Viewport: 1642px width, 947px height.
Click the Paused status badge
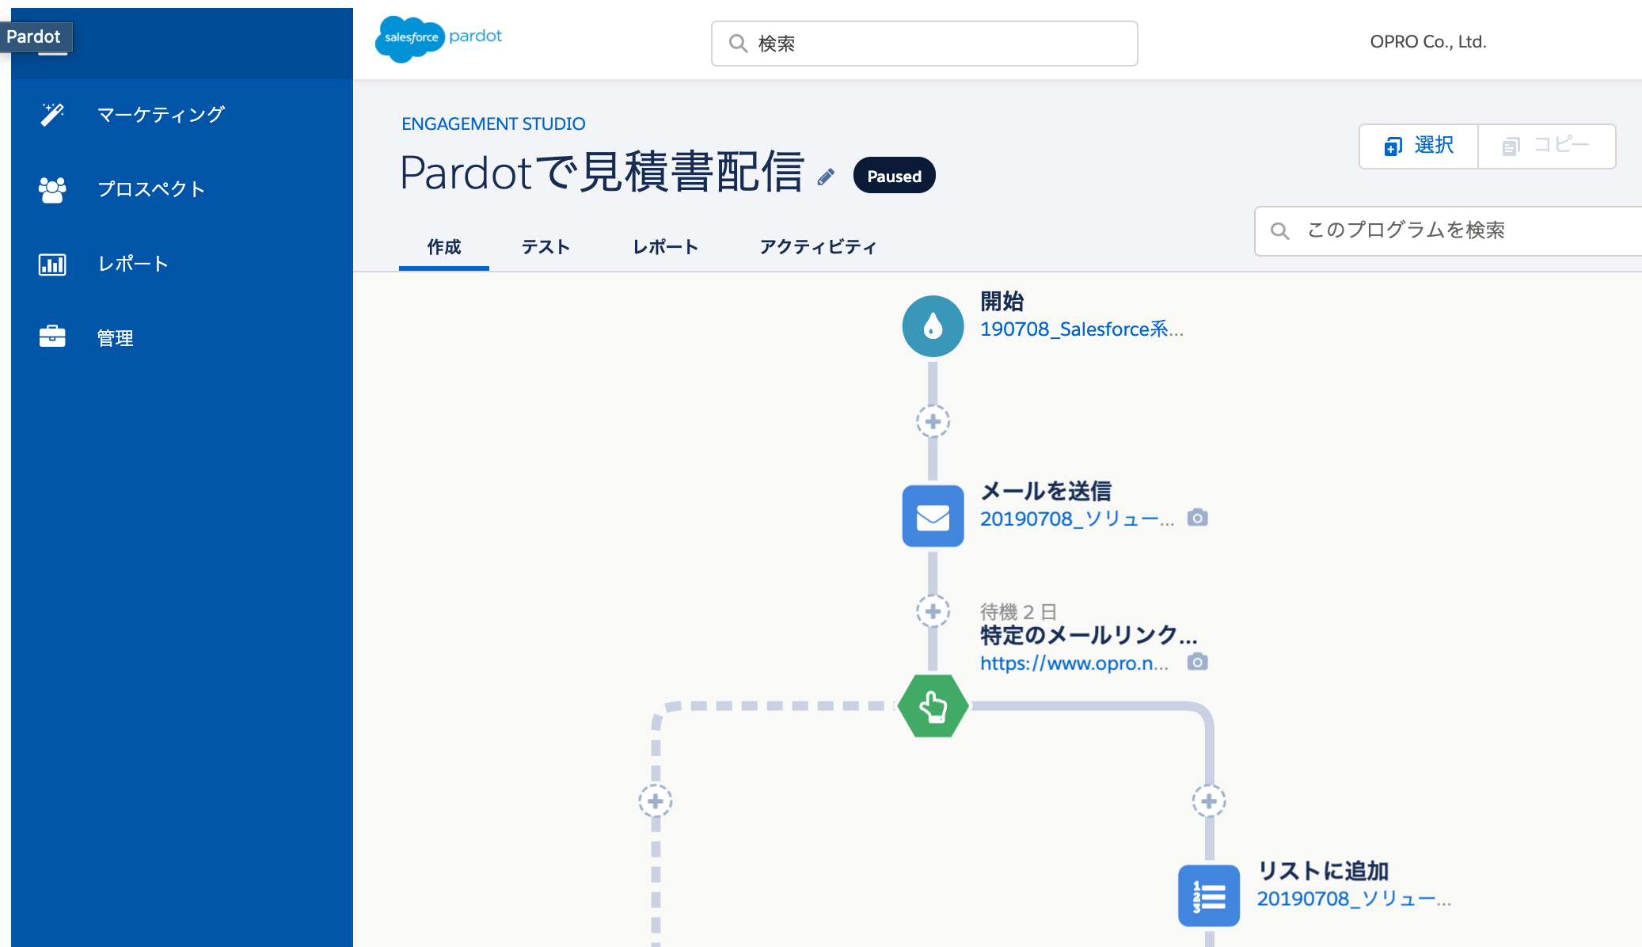894,176
